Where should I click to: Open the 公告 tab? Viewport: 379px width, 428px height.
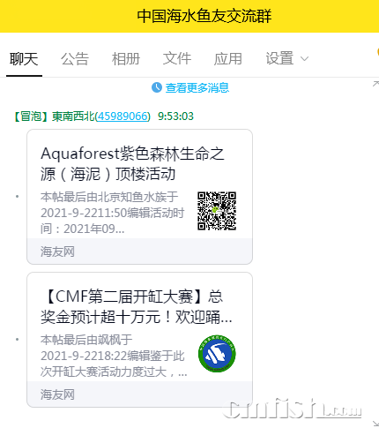[75, 59]
